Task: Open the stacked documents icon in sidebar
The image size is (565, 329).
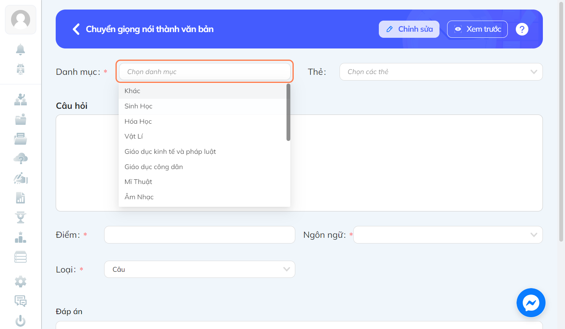Action: click(x=21, y=139)
